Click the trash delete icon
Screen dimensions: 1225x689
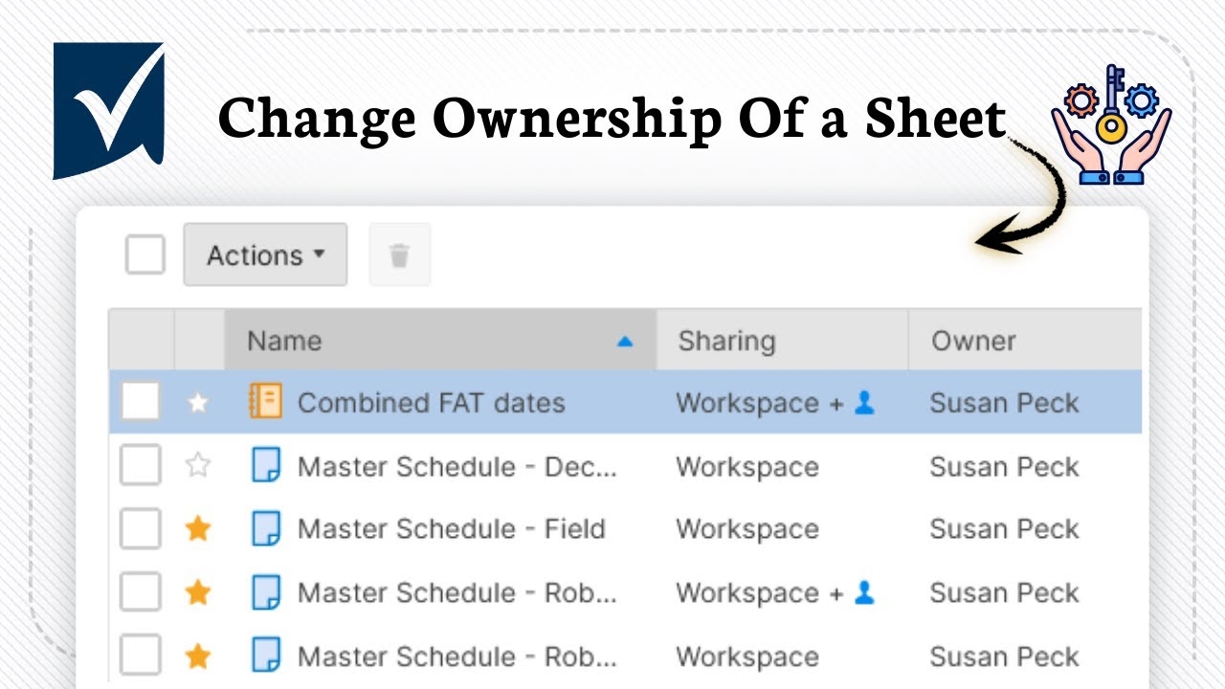(400, 256)
